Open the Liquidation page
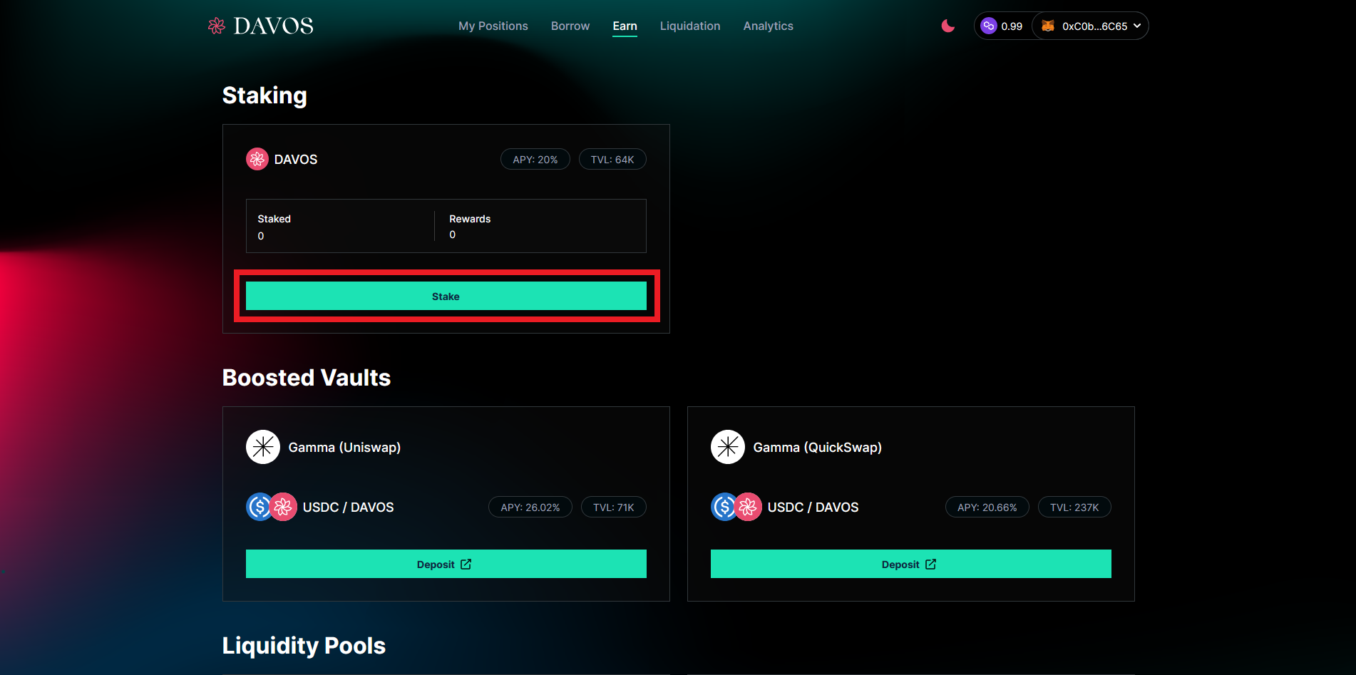Viewport: 1356px width, 675px height. click(x=690, y=26)
